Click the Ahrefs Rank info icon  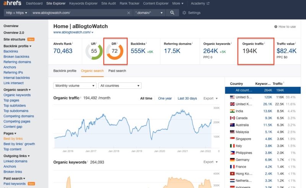tap(73, 43)
